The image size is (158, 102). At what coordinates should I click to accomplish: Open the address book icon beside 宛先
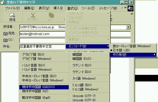point(5,34)
